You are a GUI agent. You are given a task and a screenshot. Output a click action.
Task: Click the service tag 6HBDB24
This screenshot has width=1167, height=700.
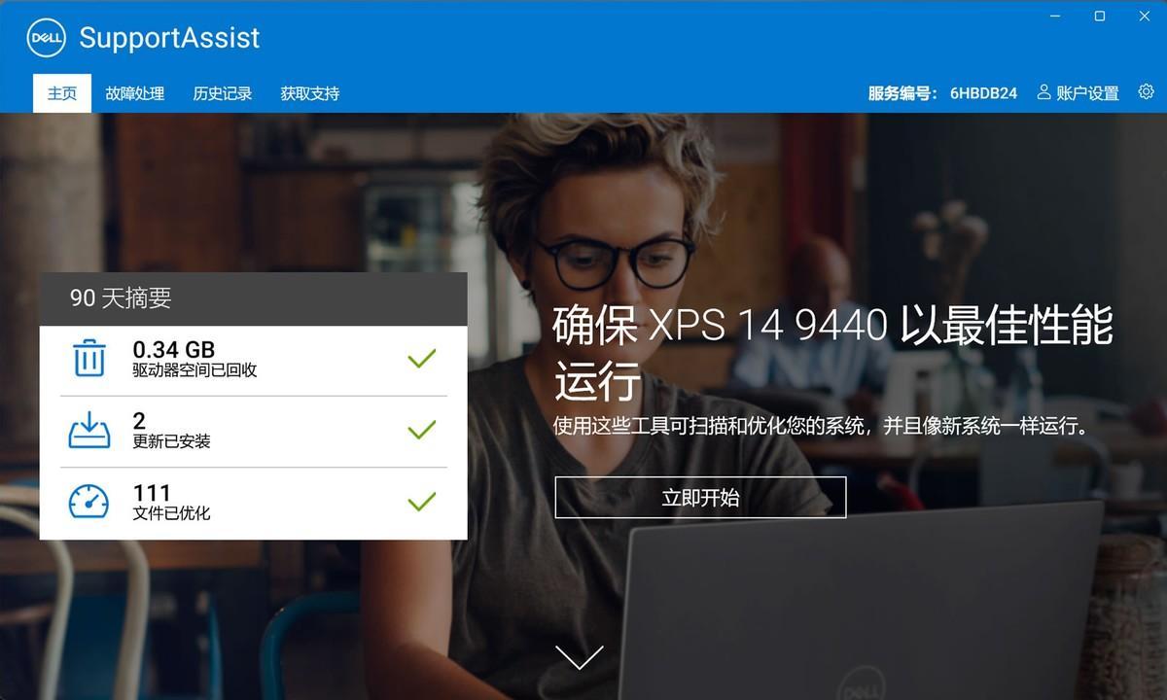[x=982, y=92]
